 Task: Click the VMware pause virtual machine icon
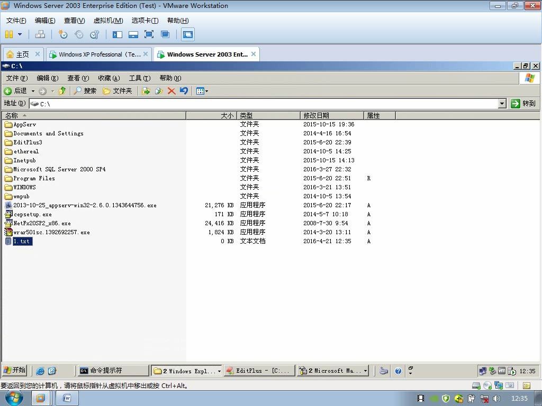pos(9,34)
